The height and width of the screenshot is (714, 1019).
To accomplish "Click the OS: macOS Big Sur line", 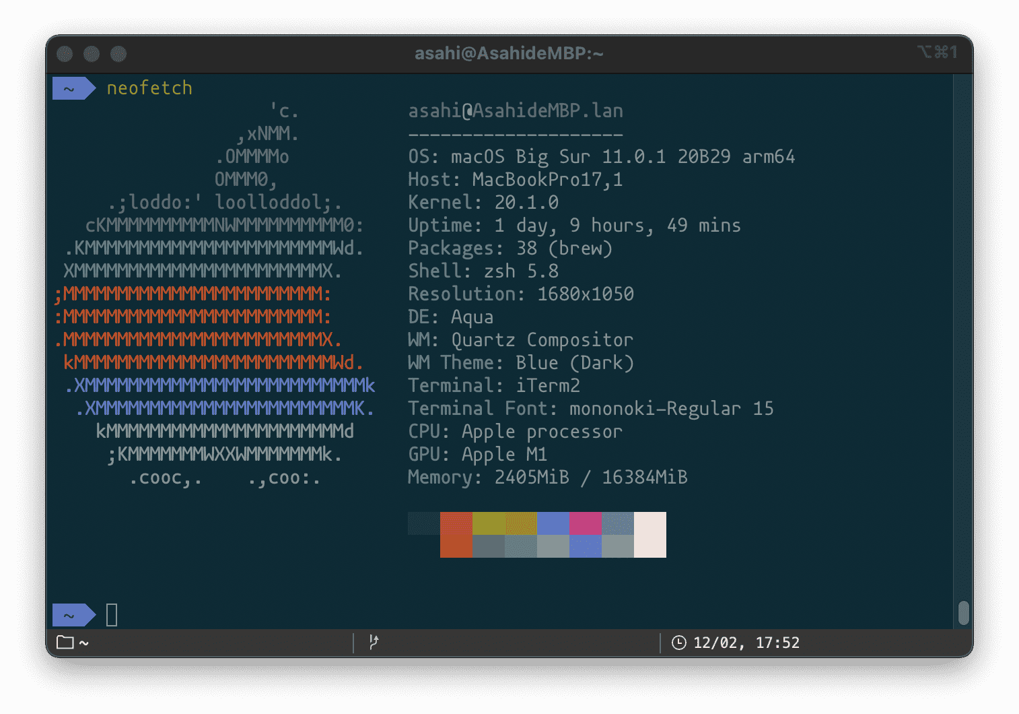I will click(x=602, y=157).
